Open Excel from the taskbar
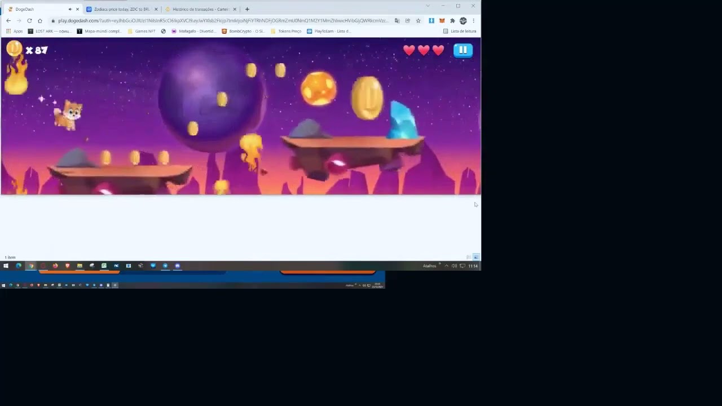This screenshot has height=406, width=722. (104, 266)
